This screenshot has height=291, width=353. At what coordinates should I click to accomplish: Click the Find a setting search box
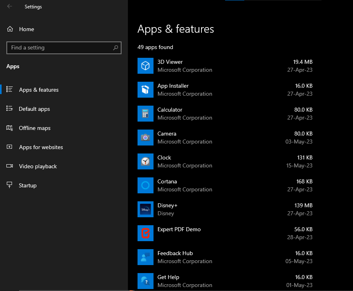tap(60, 47)
